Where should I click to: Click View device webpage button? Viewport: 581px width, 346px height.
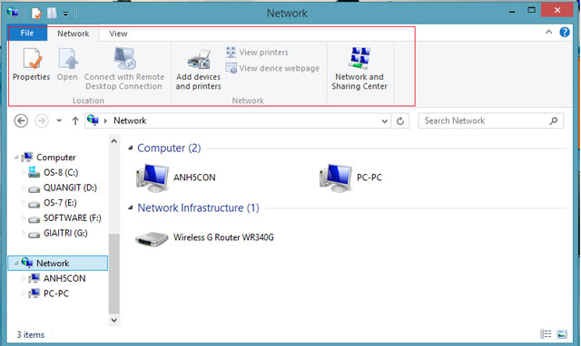click(272, 68)
